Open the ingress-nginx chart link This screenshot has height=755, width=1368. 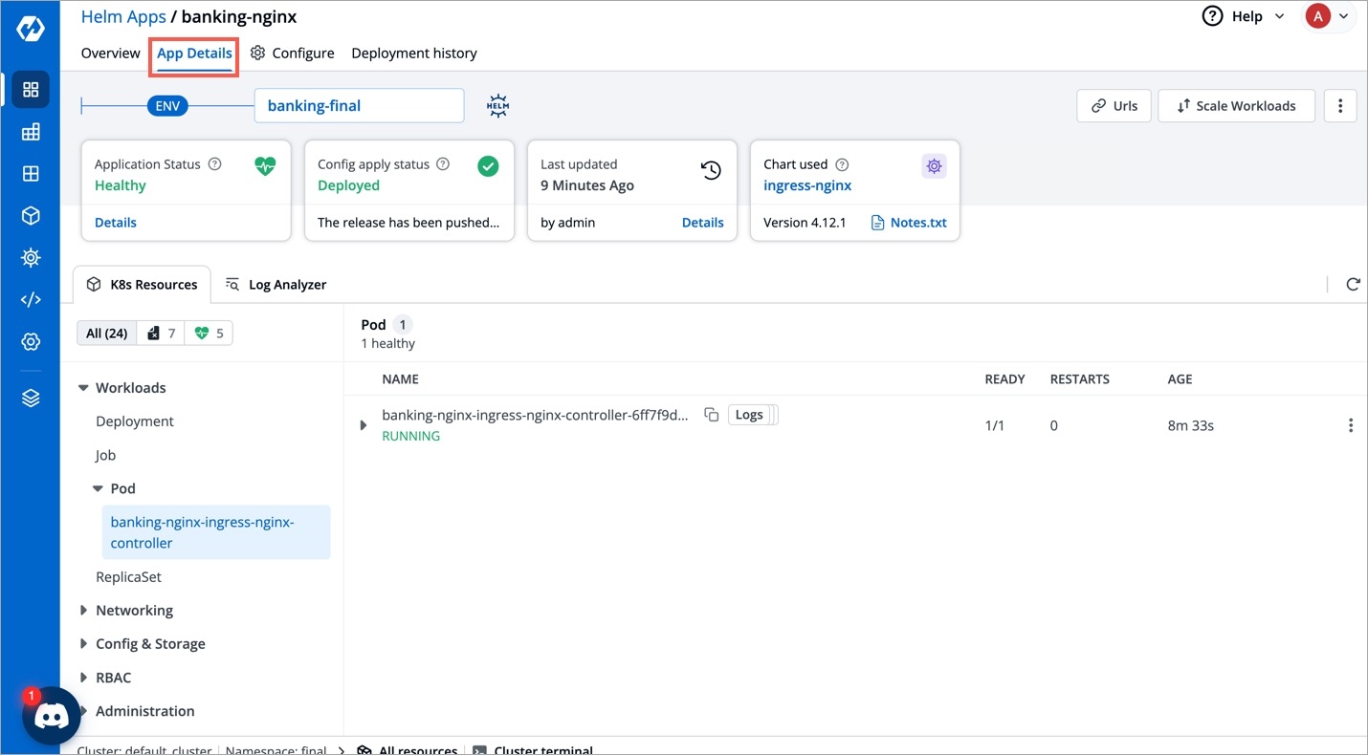[x=807, y=185]
